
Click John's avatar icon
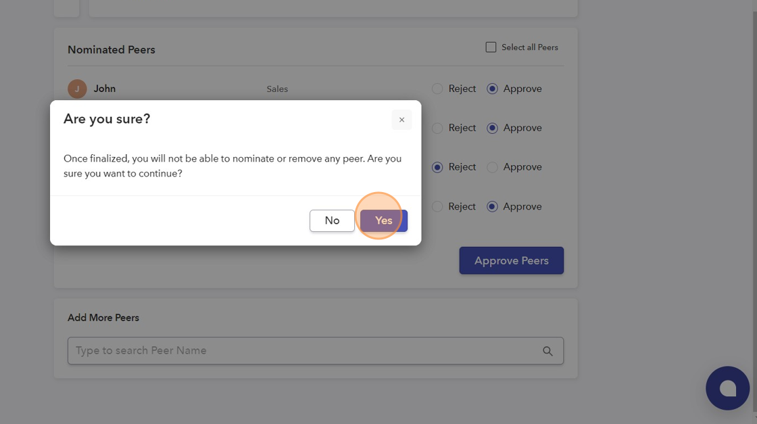point(77,89)
